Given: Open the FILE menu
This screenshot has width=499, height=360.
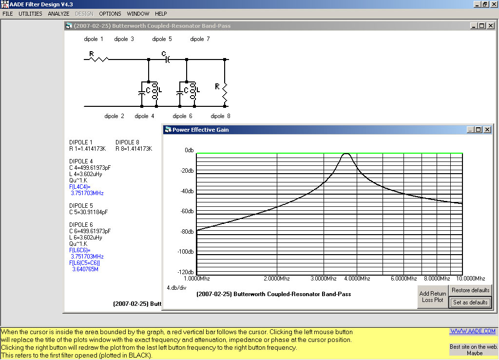Looking at the screenshot, I should [8, 14].
